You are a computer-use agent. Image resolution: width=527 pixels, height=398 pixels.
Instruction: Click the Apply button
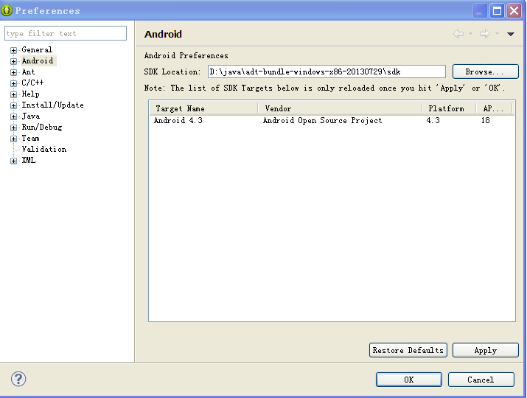(x=485, y=350)
